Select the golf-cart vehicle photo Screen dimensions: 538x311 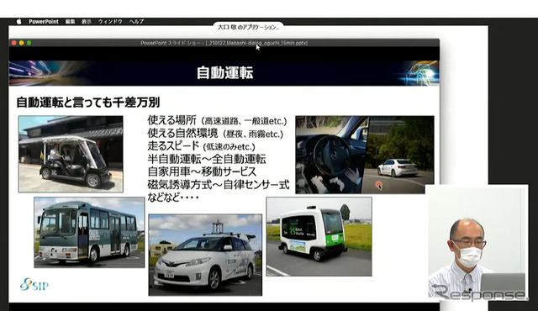point(71,154)
